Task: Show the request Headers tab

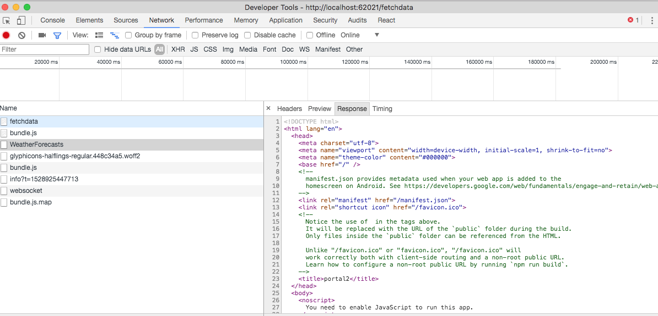Action: [289, 108]
